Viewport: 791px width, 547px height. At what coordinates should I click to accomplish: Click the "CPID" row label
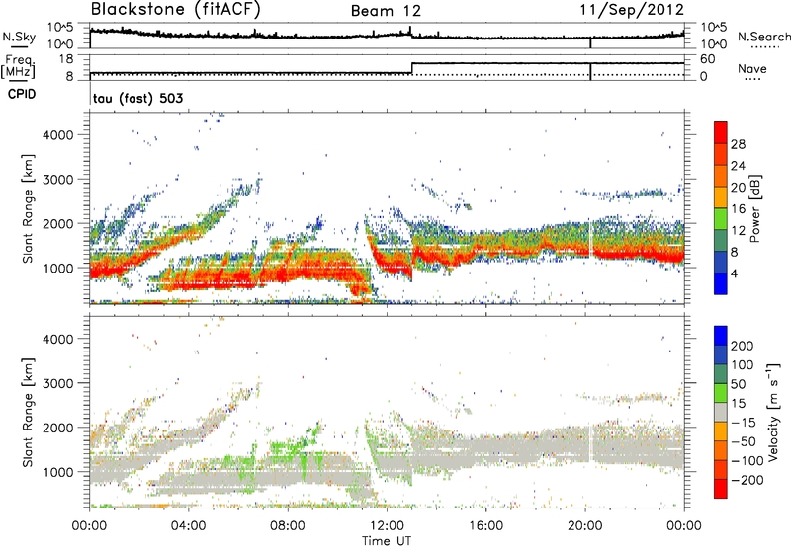(22, 94)
